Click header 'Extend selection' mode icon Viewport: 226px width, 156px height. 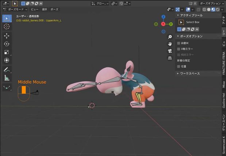coord(27,3)
